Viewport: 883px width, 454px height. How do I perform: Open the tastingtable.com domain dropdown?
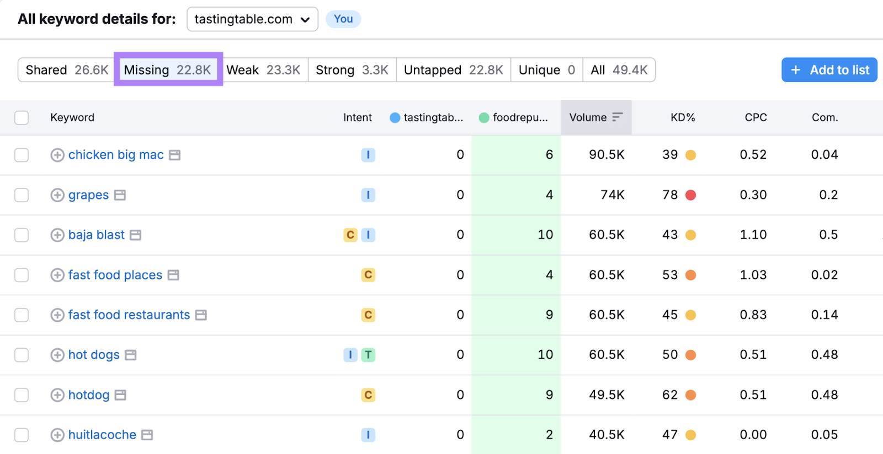coord(252,19)
